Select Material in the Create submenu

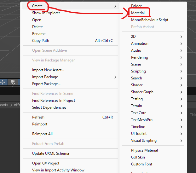(138, 13)
